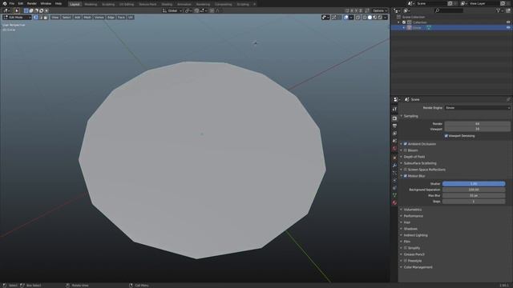The image size is (513, 288).
Task: Switch to rendered viewport shading
Action: point(380,18)
